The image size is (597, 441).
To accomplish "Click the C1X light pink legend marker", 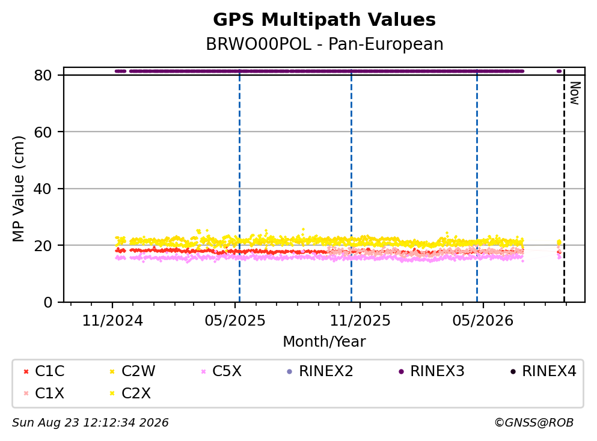I will pos(26,393).
